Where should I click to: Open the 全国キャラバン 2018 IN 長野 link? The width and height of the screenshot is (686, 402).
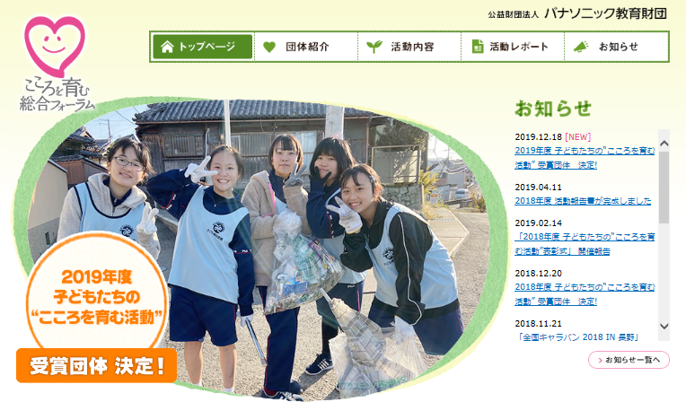(x=579, y=337)
